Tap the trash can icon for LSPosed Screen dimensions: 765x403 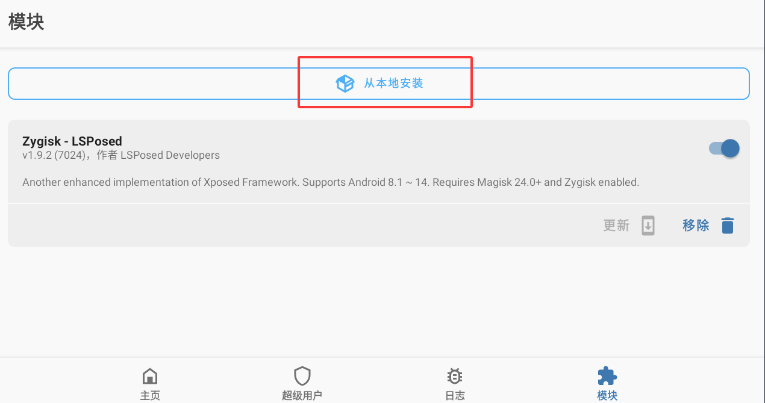(728, 226)
